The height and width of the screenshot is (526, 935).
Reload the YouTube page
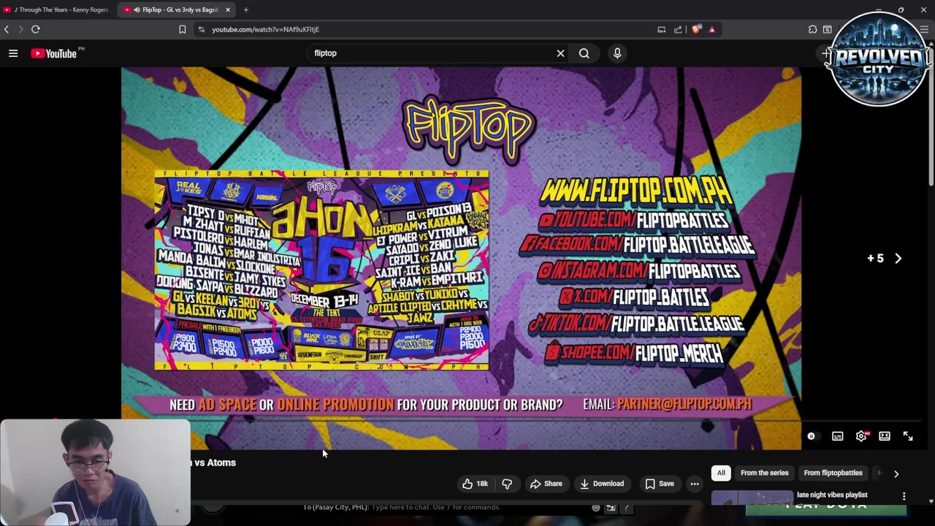pos(35,29)
